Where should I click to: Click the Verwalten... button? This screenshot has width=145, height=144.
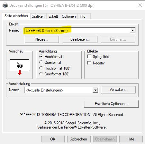(119, 90)
